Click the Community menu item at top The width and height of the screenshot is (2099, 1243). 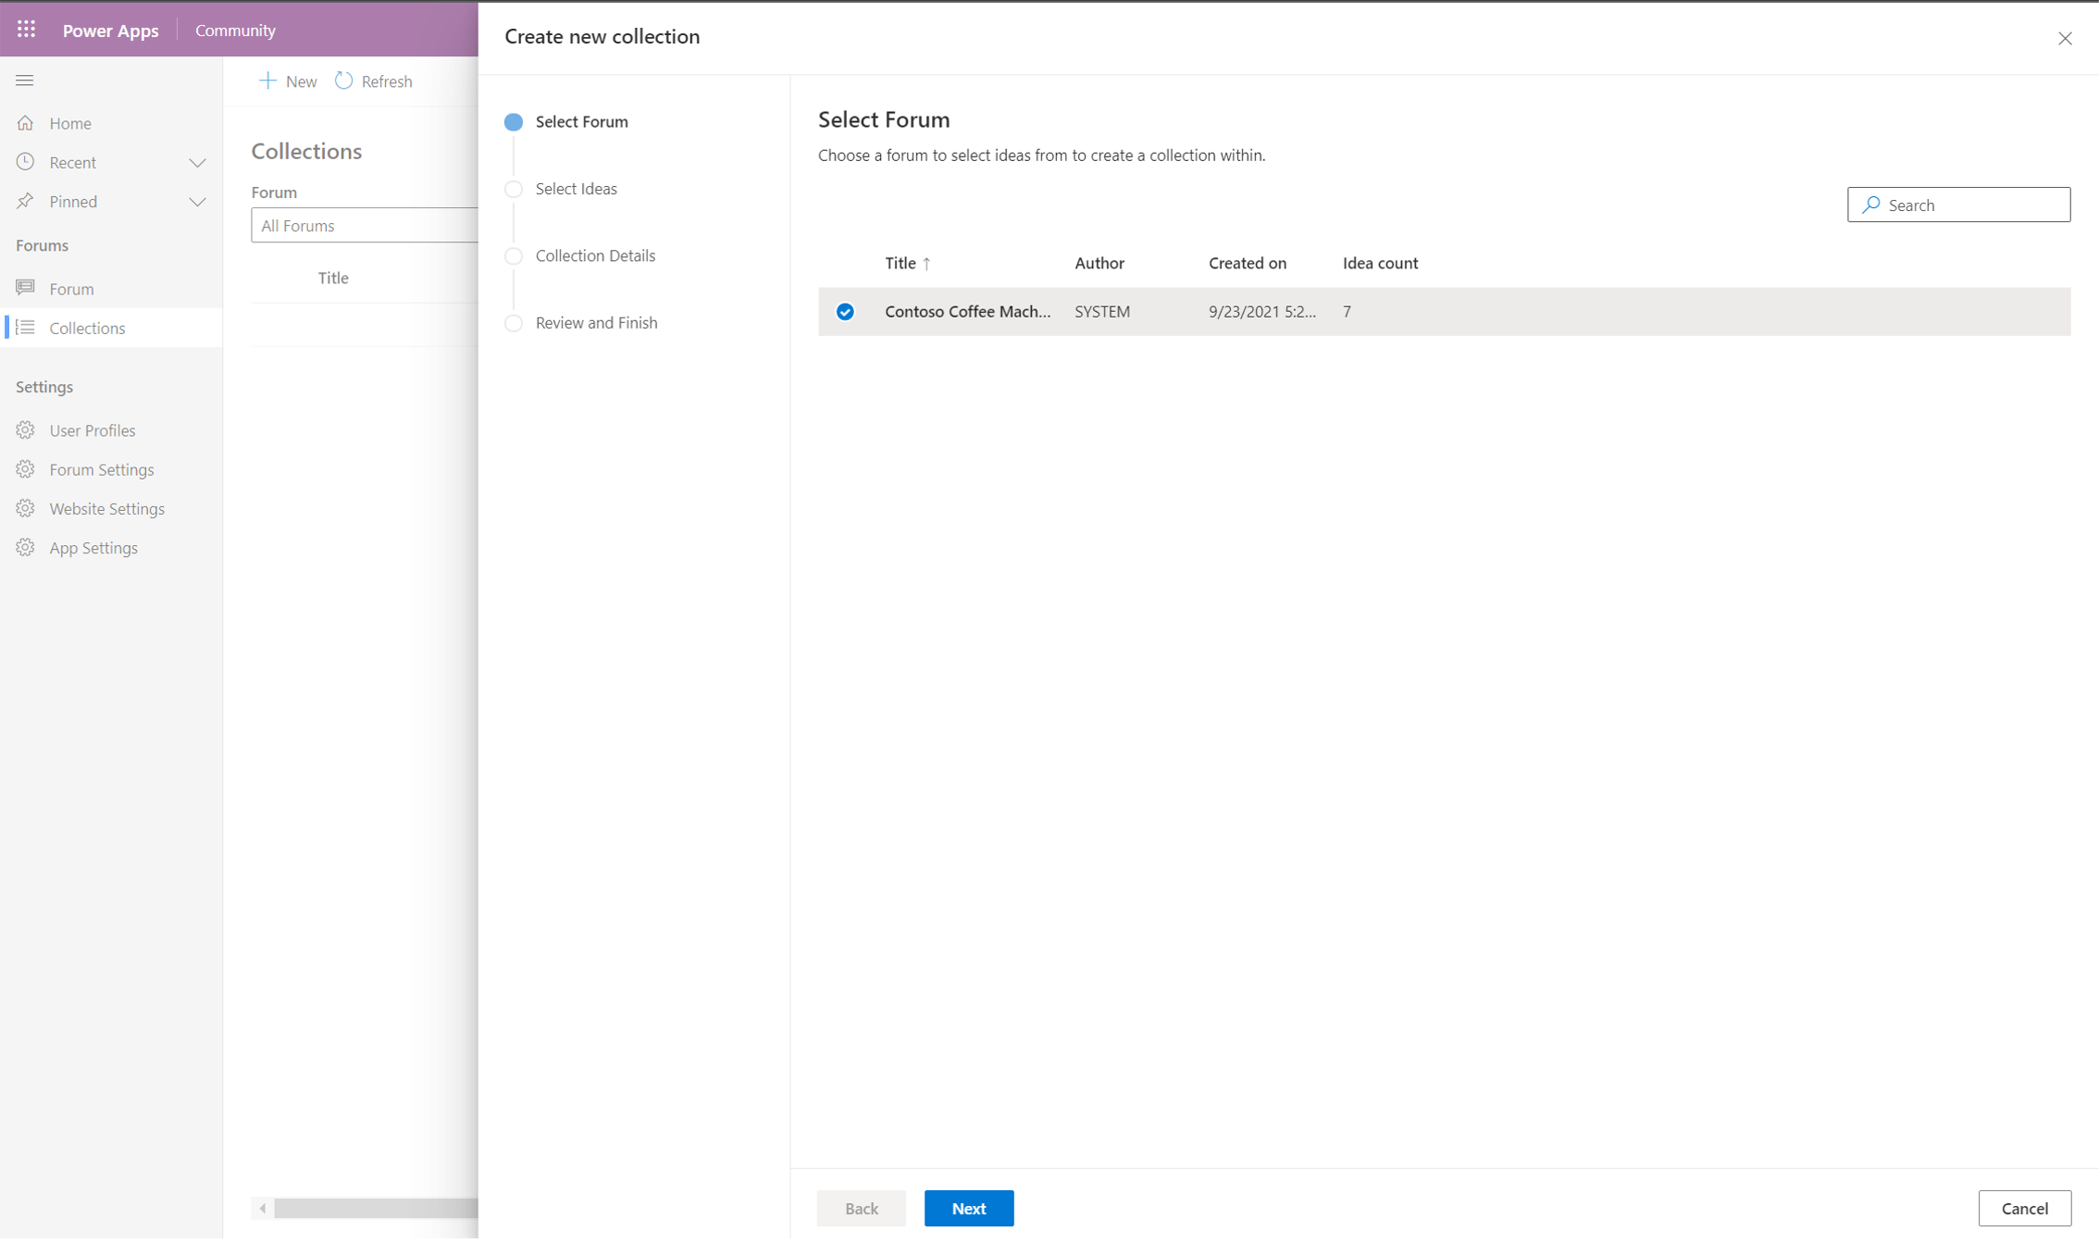235,28
